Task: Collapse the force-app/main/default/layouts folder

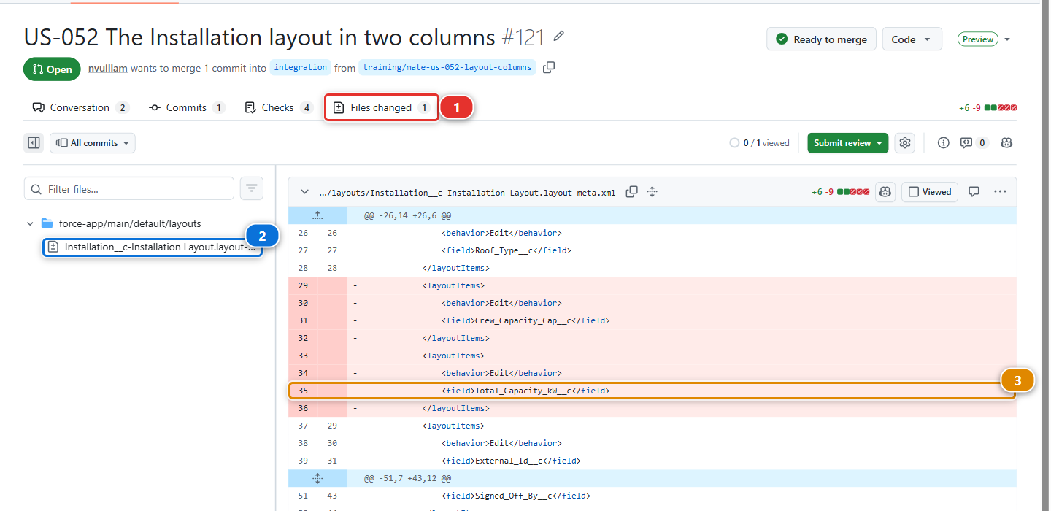Action: point(30,223)
